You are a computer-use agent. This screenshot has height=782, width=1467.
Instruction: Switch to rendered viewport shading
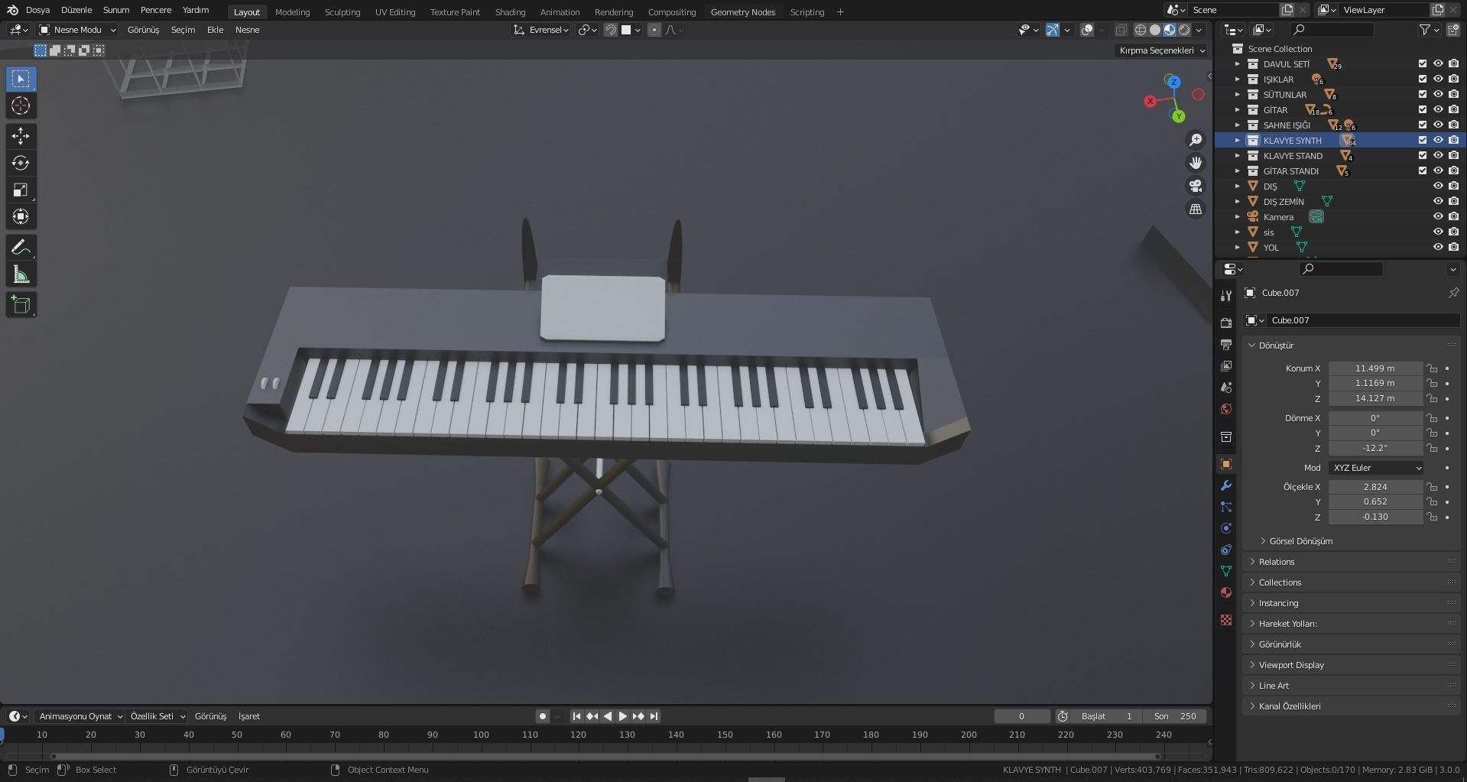tap(1184, 30)
